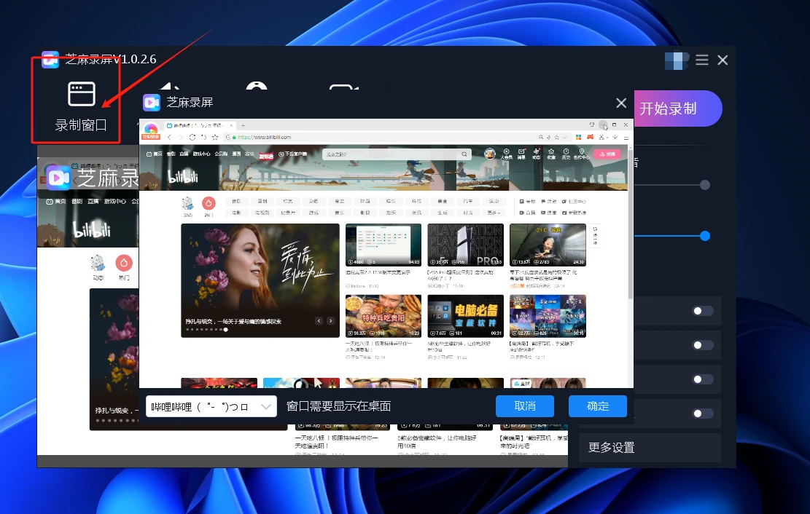Screen dimensions: 810x514
Task: Click the gray slider handle
Action: [x=704, y=185]
